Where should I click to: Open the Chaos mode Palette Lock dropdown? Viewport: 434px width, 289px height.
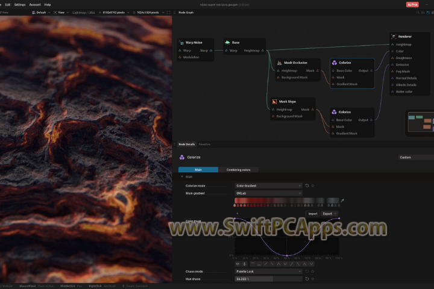pyautogui.click(x=268, y=272)
